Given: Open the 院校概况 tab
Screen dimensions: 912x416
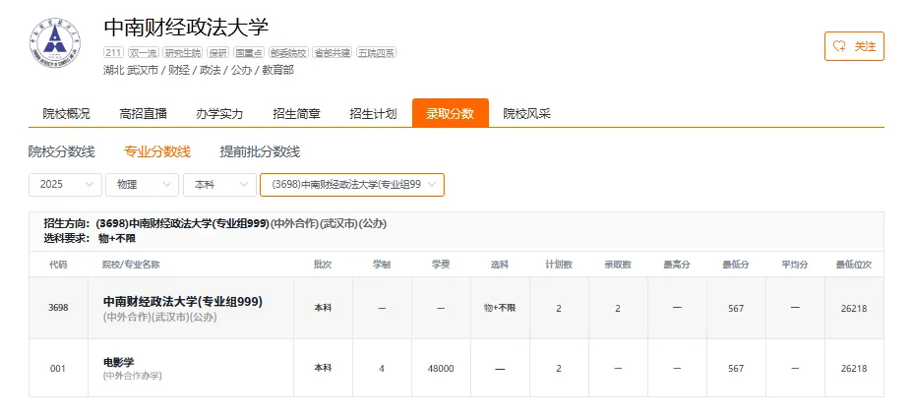Looking at the screenshot, I should [x=66, y=114].
